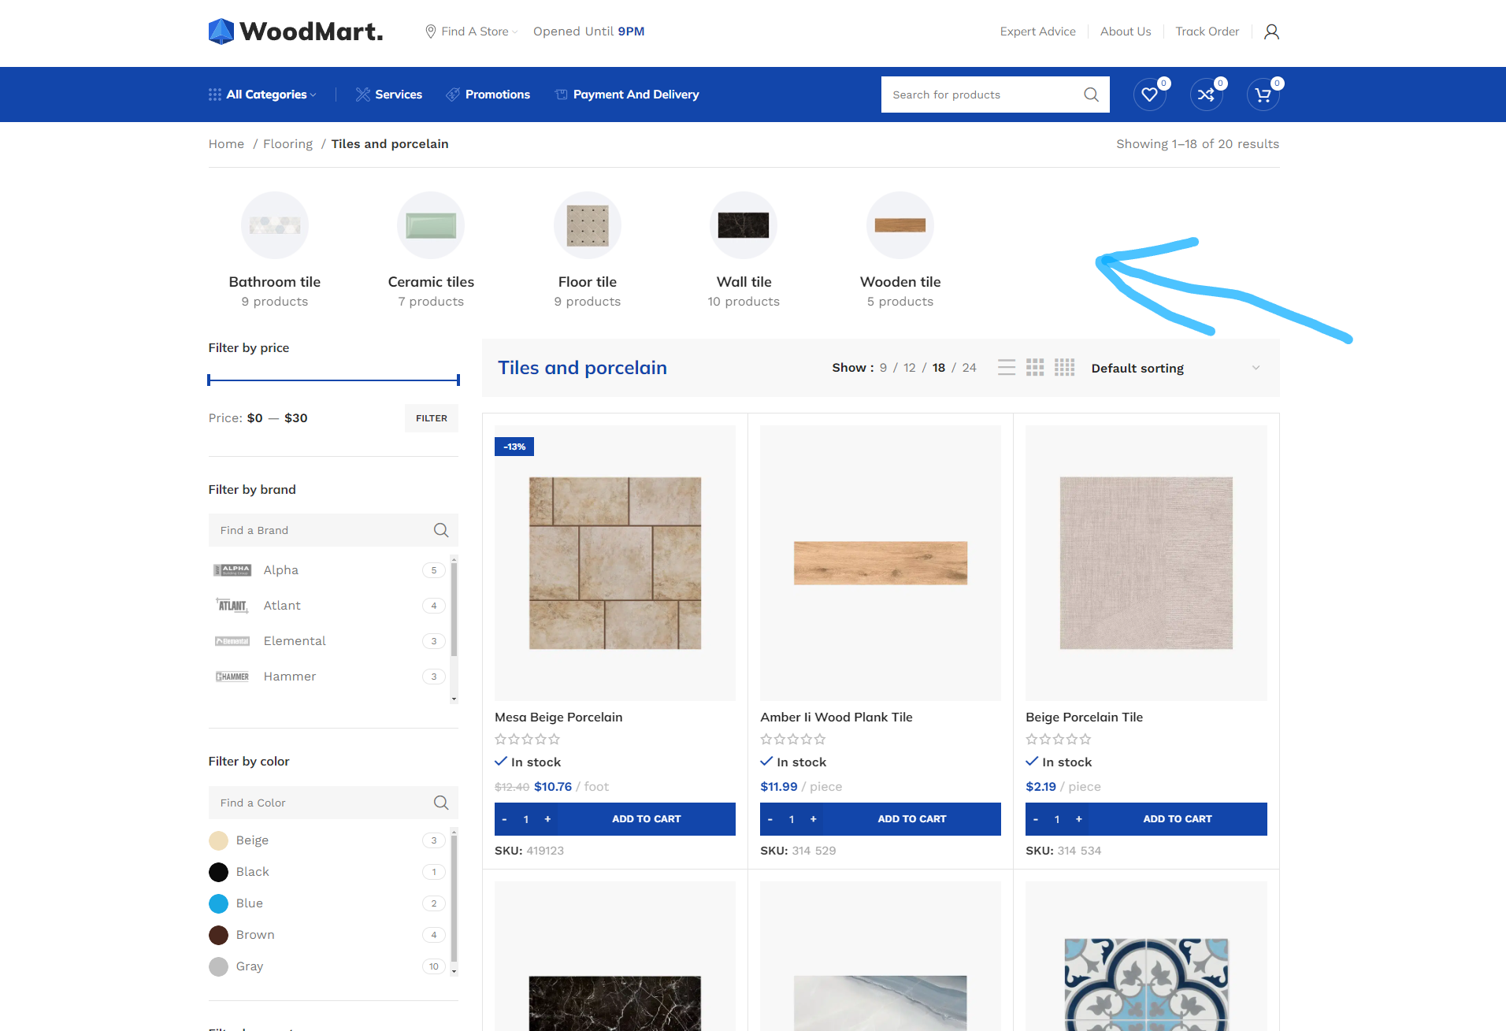Open the Default sorting dropdown

1175,368
